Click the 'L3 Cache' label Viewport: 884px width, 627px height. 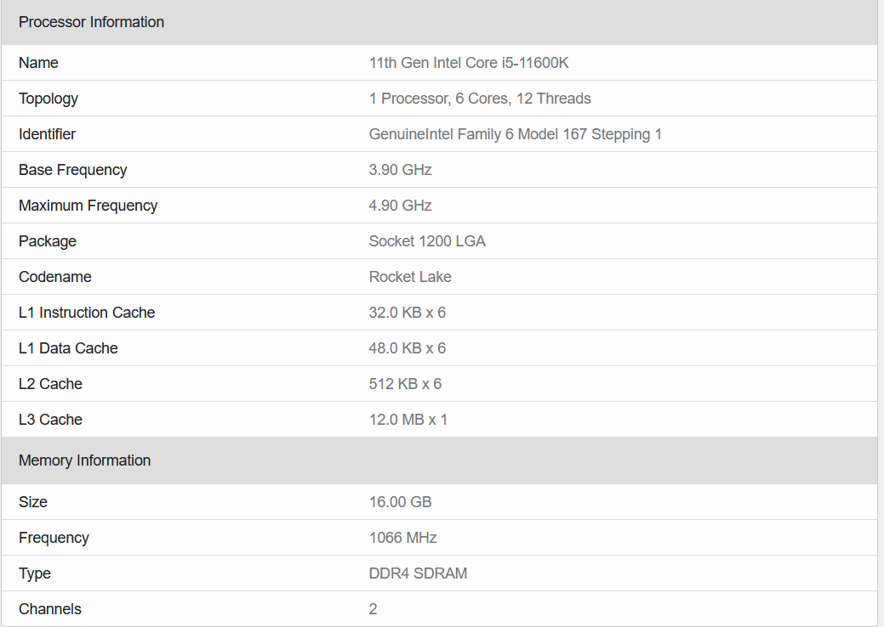point(50,420)
